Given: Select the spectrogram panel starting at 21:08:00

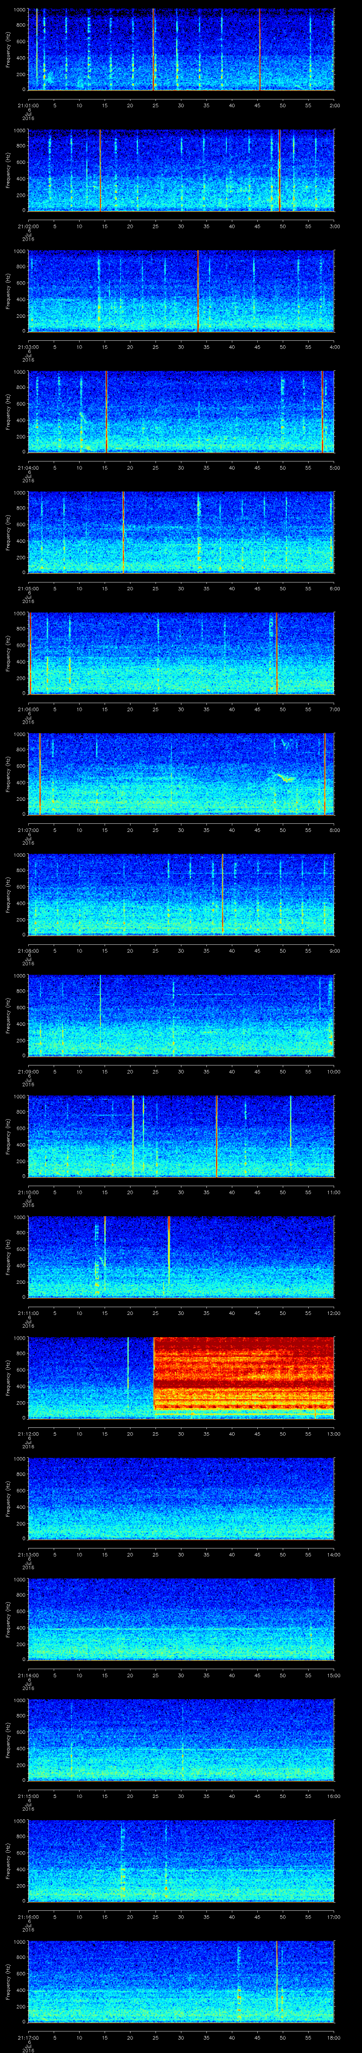Looking at the screenshot, I should 181,894.
